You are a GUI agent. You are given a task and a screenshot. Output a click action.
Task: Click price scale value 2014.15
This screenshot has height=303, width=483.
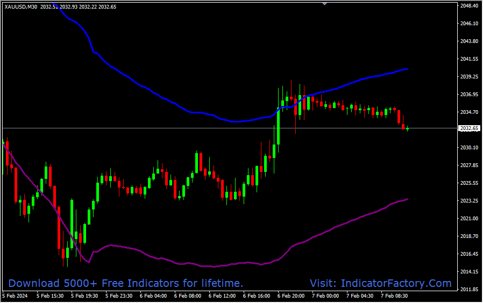point(470,272)
